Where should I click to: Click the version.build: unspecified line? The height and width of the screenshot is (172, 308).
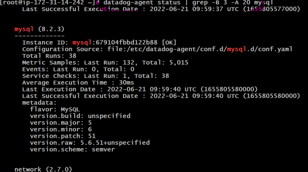80,116
